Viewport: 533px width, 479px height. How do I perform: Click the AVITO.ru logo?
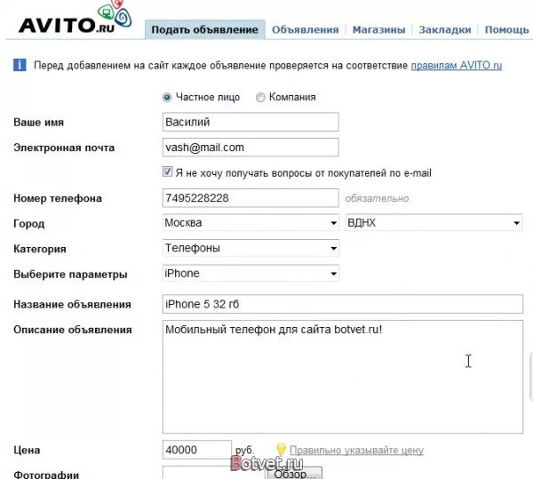pyautogui.click(x=75, y=19)
